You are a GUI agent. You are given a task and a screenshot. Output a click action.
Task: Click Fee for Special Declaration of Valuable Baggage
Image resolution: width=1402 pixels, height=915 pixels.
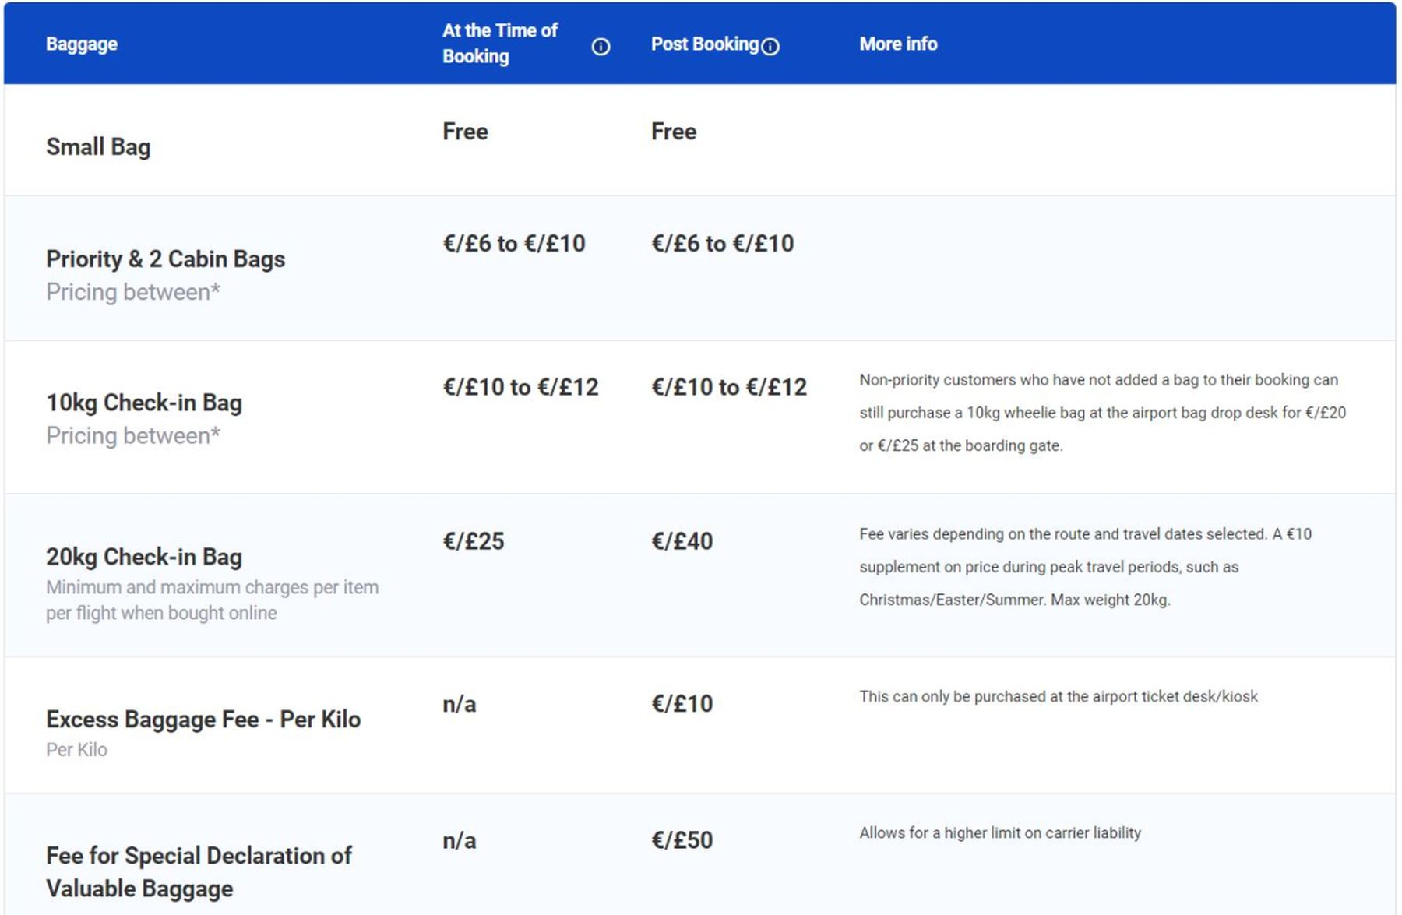(199, 872)
